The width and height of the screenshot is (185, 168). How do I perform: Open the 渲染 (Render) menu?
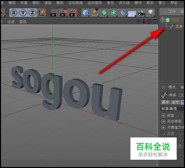pyautogui.click(x=48, y=3)
